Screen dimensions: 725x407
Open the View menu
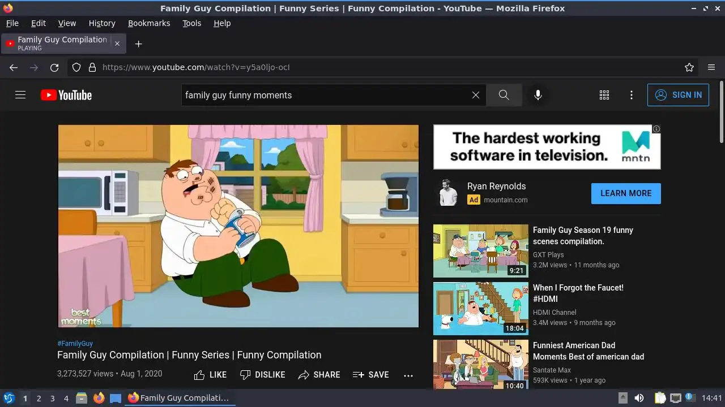(x=67, y=23)
